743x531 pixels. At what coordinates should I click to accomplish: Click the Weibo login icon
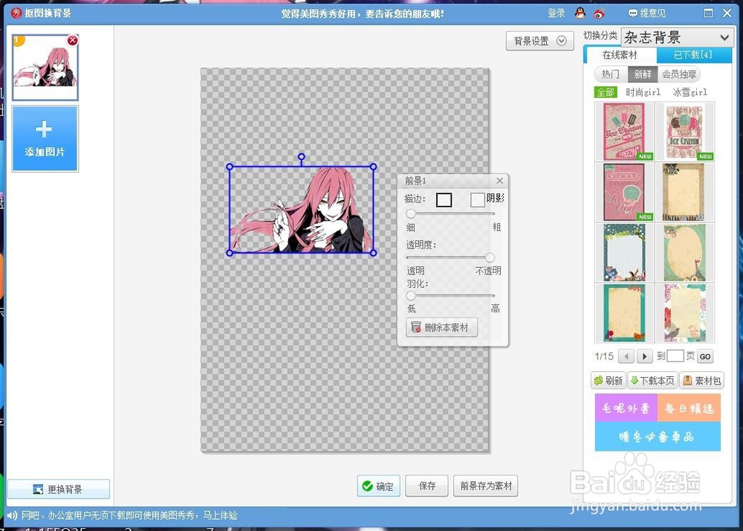[599, 13]
